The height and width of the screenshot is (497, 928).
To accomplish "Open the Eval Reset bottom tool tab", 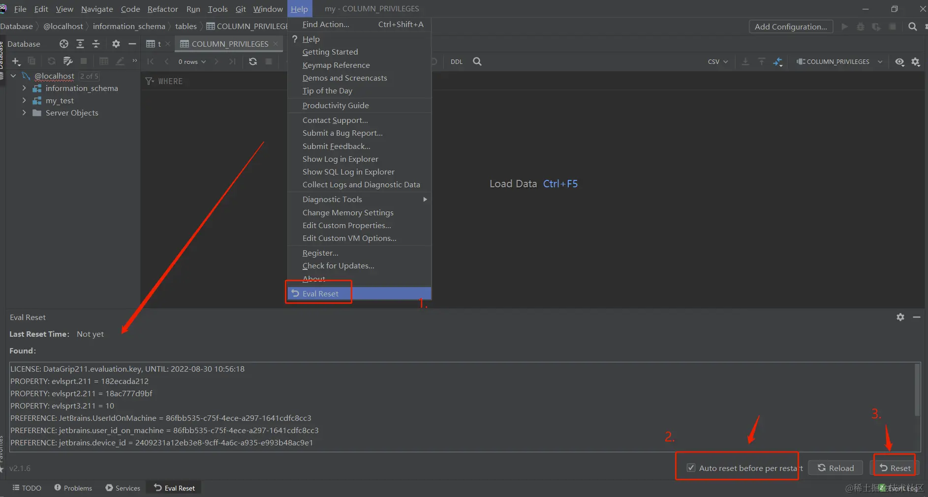I will point(174,488).
